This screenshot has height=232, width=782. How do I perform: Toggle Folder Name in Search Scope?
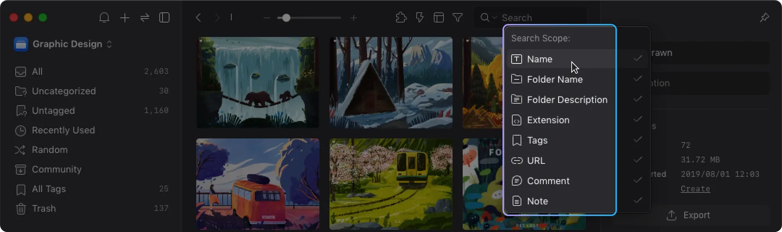click(x=577, y=79)
